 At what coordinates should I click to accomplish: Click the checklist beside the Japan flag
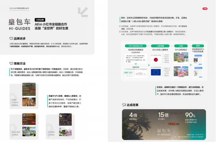[166, 59]
